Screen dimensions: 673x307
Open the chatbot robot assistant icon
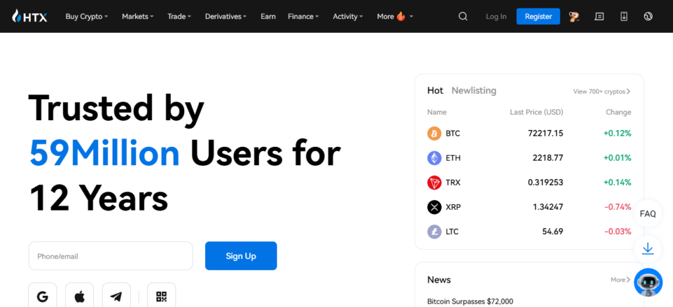click(648, 283)
